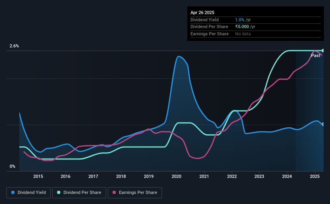Click the 2015 x-axis label

click(x=38, y=176)
